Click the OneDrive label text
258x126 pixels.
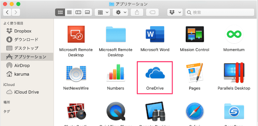point(155,88)
